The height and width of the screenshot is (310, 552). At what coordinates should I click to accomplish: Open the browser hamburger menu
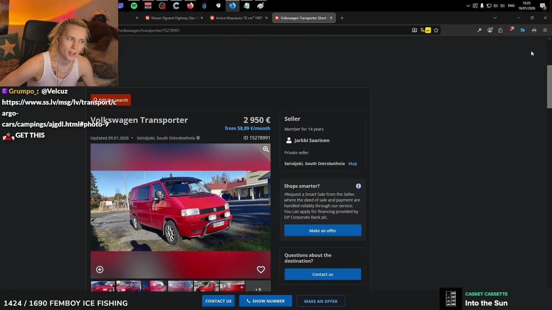click(545, 30)
